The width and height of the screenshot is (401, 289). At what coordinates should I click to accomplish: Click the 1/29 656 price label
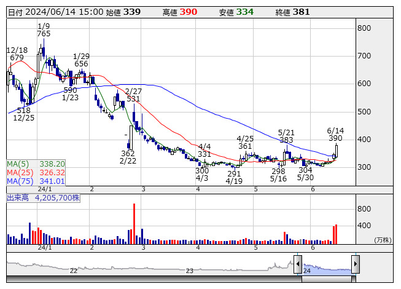tap(81, 60)
